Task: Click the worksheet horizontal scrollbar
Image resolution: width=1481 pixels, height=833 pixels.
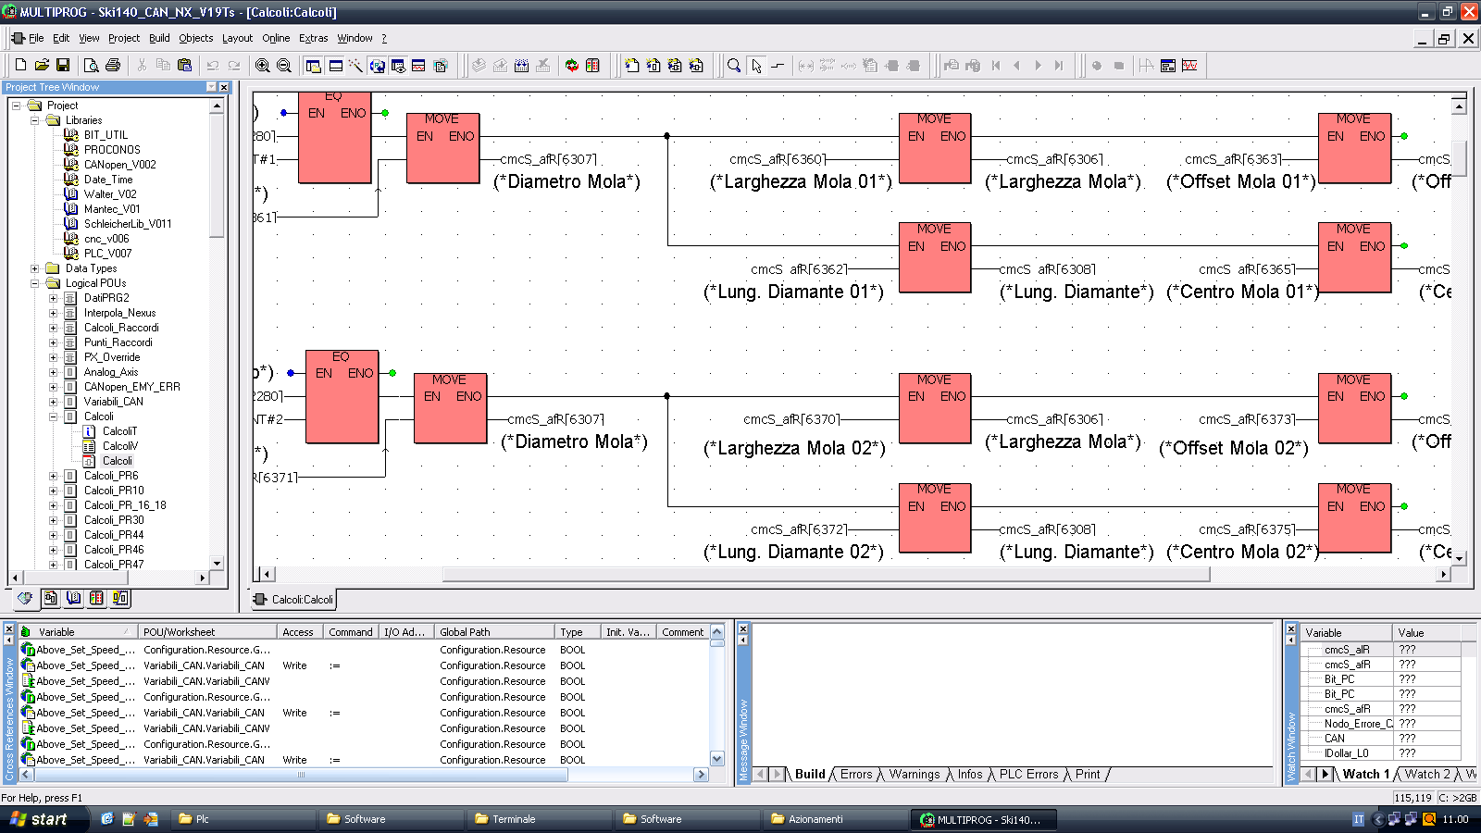Action: coord(824,575)
